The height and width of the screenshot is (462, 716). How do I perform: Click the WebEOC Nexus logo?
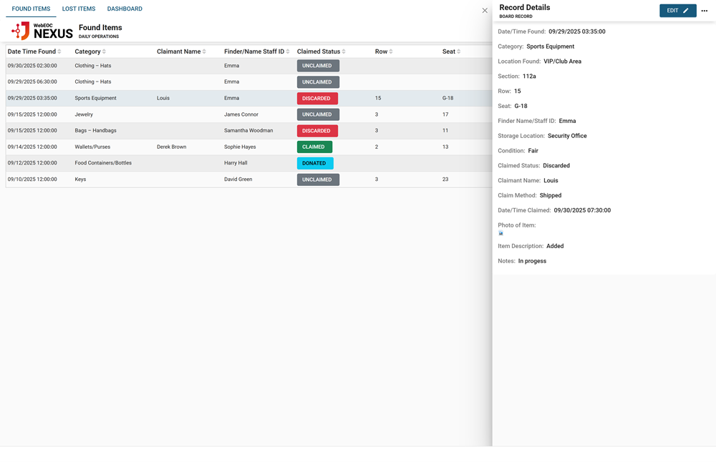click(x=42, y=31)
